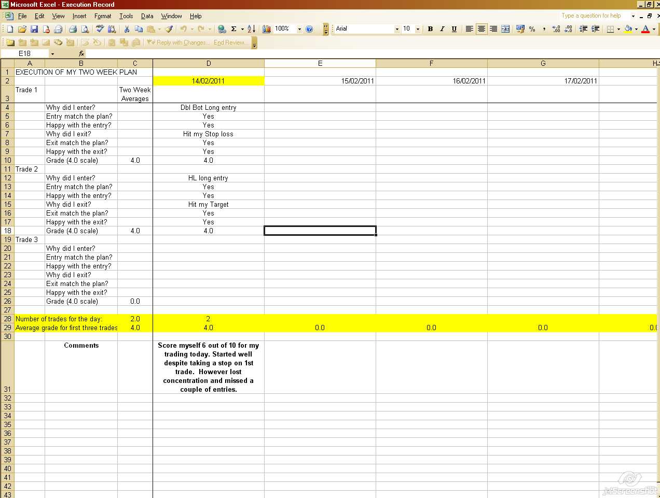
Task: Align cell text to the left
Action: pyautogui.click(x=469, y=29)
